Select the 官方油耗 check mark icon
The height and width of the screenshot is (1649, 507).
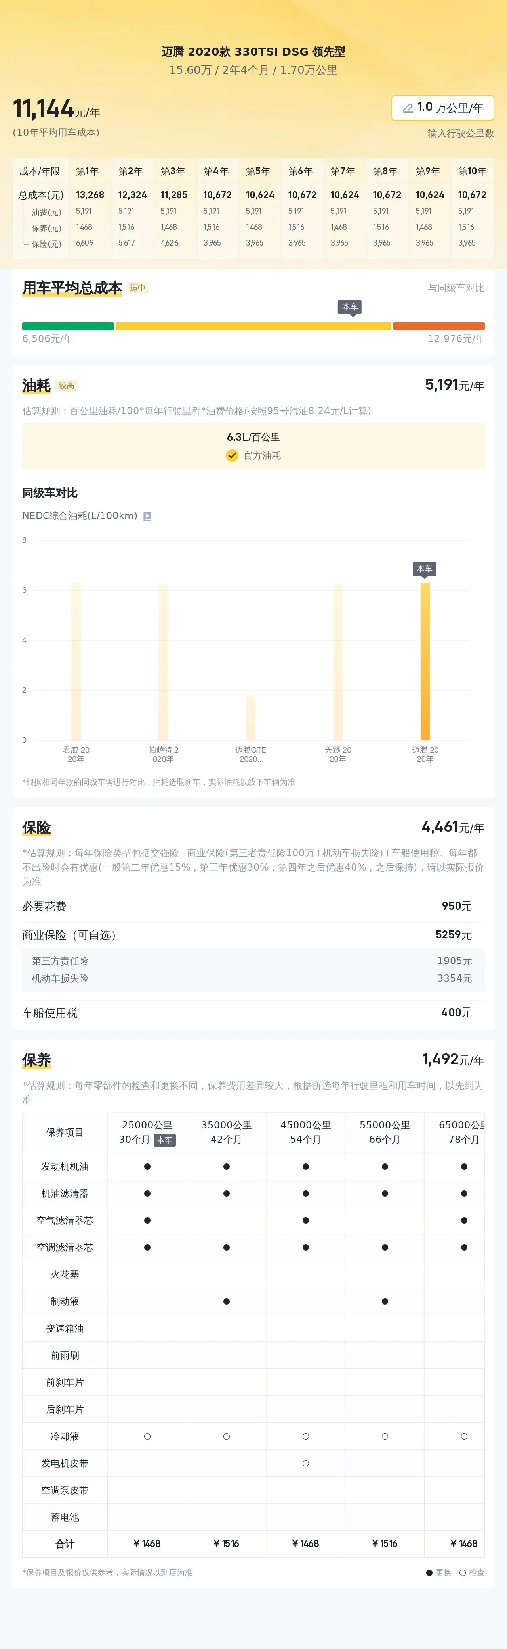pos(232,455)
